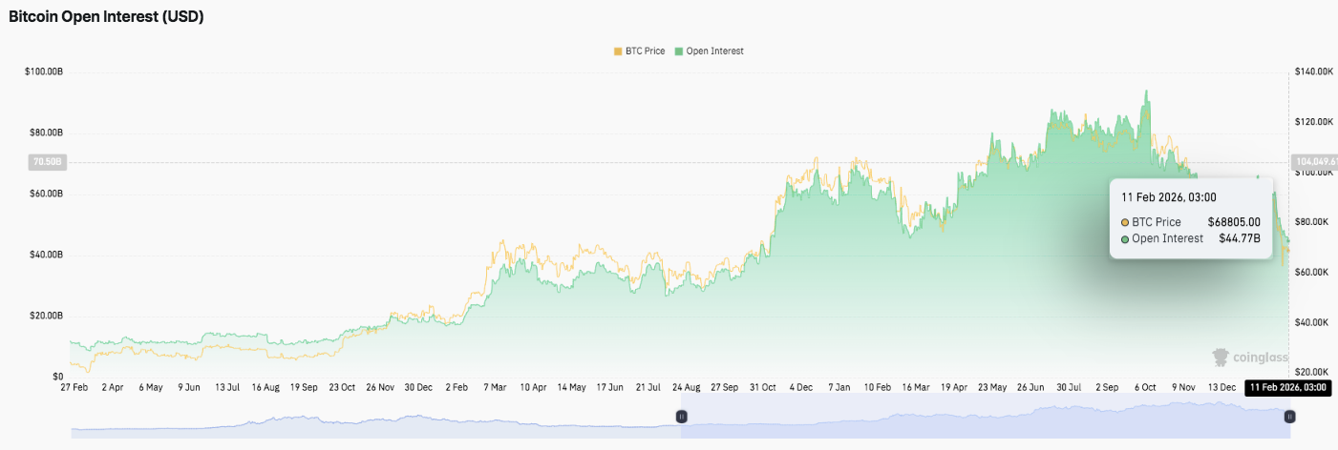Click the green Open Interest dot in tooltip
This screenshot has height=450, width=1338.
click(x=1125, y=238)
